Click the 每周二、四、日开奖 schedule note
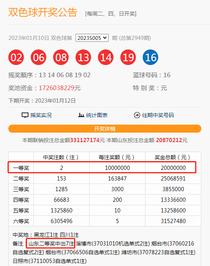 [111, 14]
